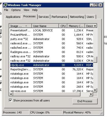Open the View menu

click(26, 10)
